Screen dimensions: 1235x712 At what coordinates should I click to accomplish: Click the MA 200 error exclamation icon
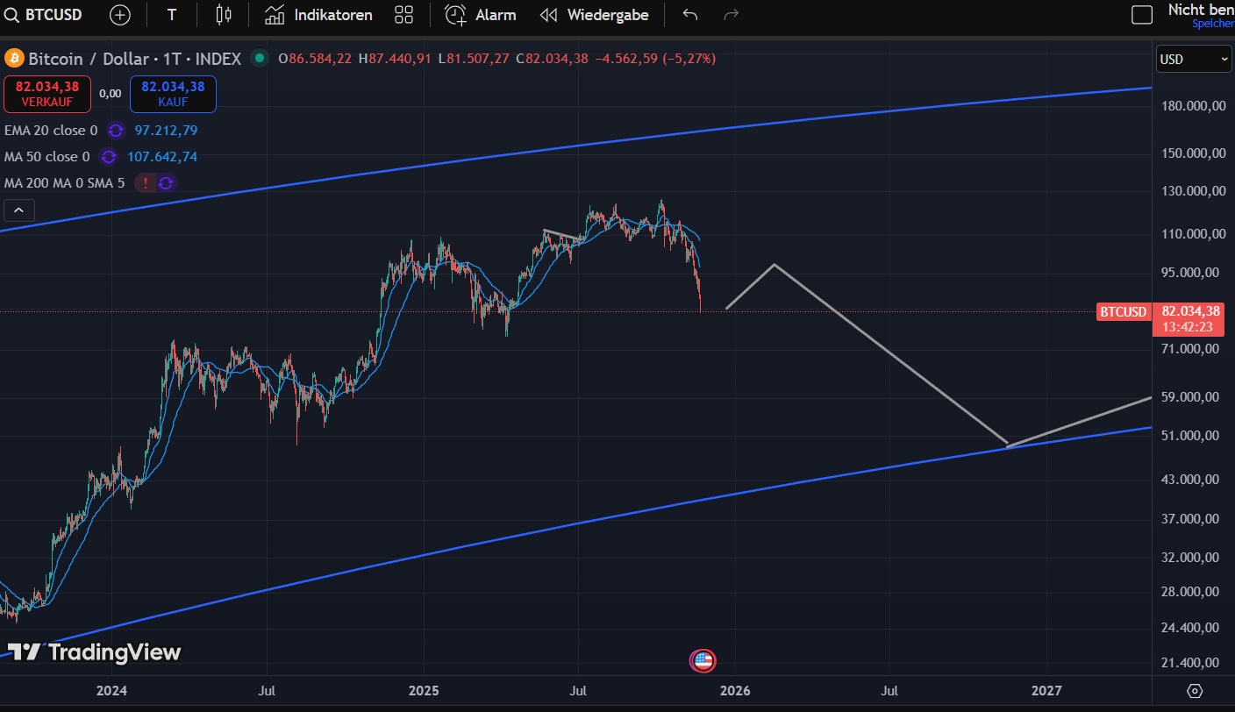pos(145,183)
